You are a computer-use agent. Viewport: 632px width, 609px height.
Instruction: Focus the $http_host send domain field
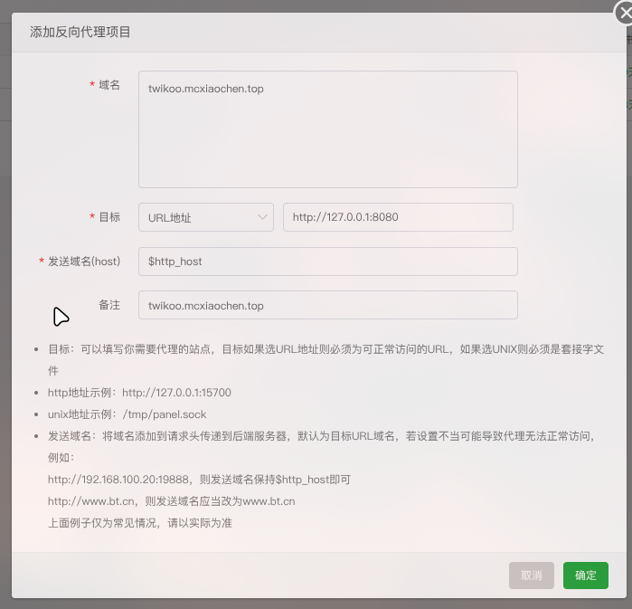pyautogui.click(x=327, y=262)
